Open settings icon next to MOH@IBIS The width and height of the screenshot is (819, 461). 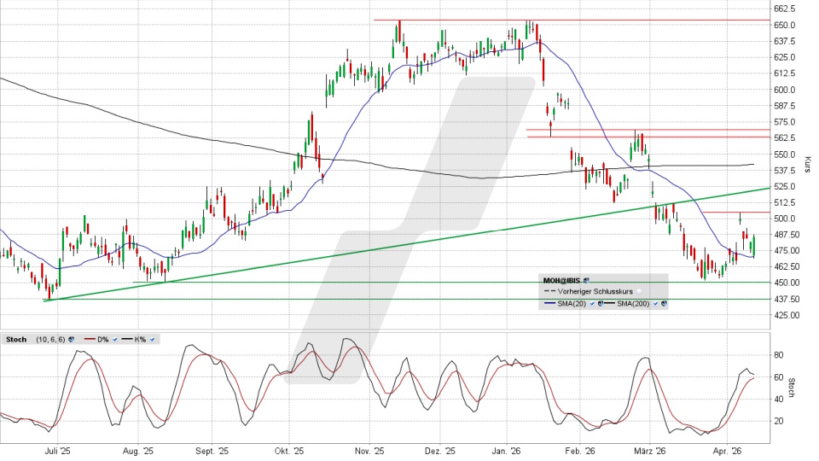(586, 280)
